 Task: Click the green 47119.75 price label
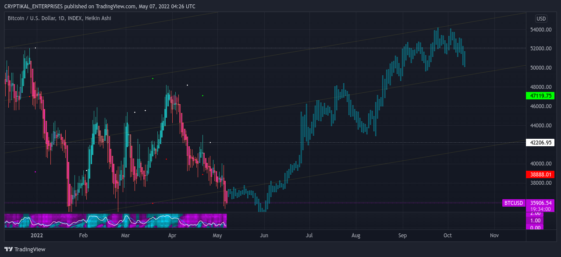point(540,95)
